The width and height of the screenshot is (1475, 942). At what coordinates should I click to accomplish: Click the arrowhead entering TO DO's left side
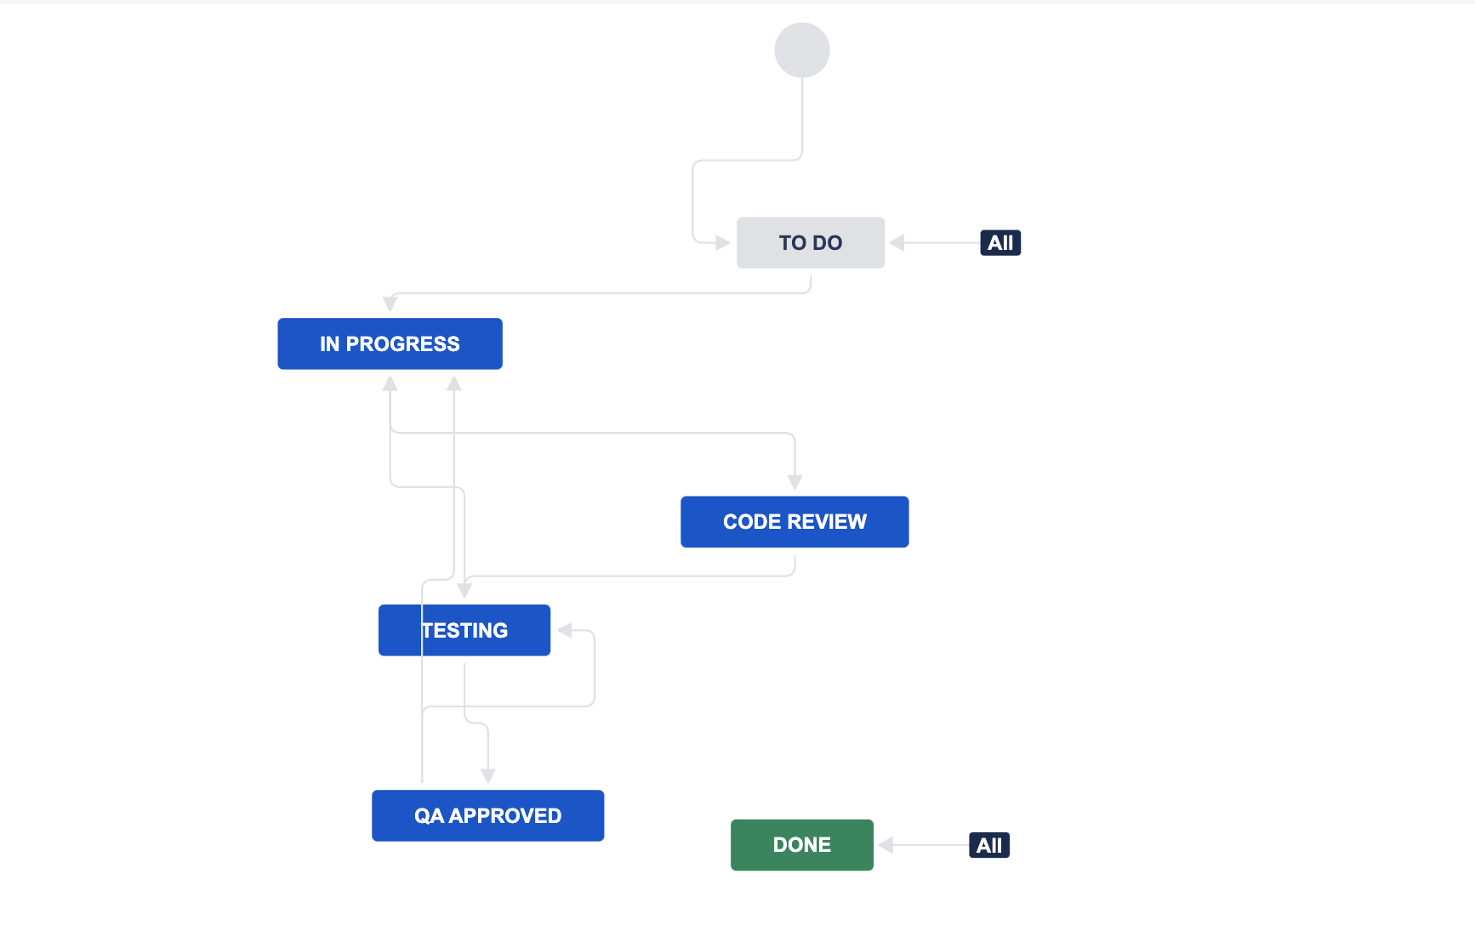point(722,243)
